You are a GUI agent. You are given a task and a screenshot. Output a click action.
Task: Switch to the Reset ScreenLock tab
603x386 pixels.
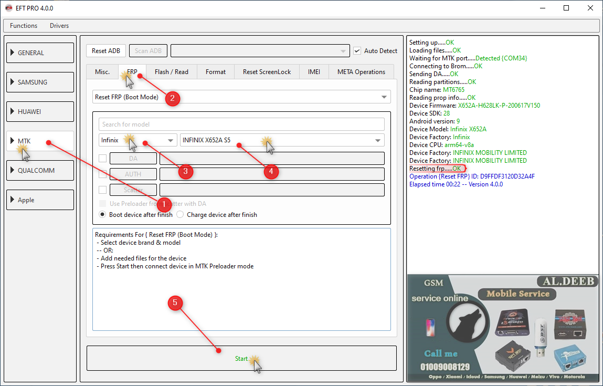[267, 71]
